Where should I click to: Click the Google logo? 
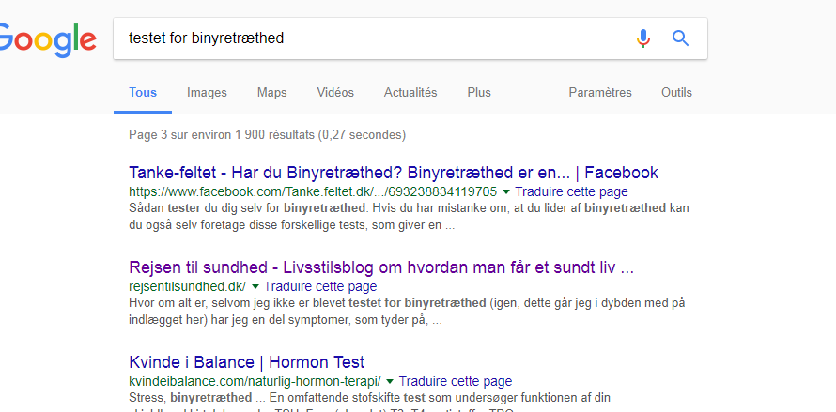pyautogui.click(x=47, y=40)
